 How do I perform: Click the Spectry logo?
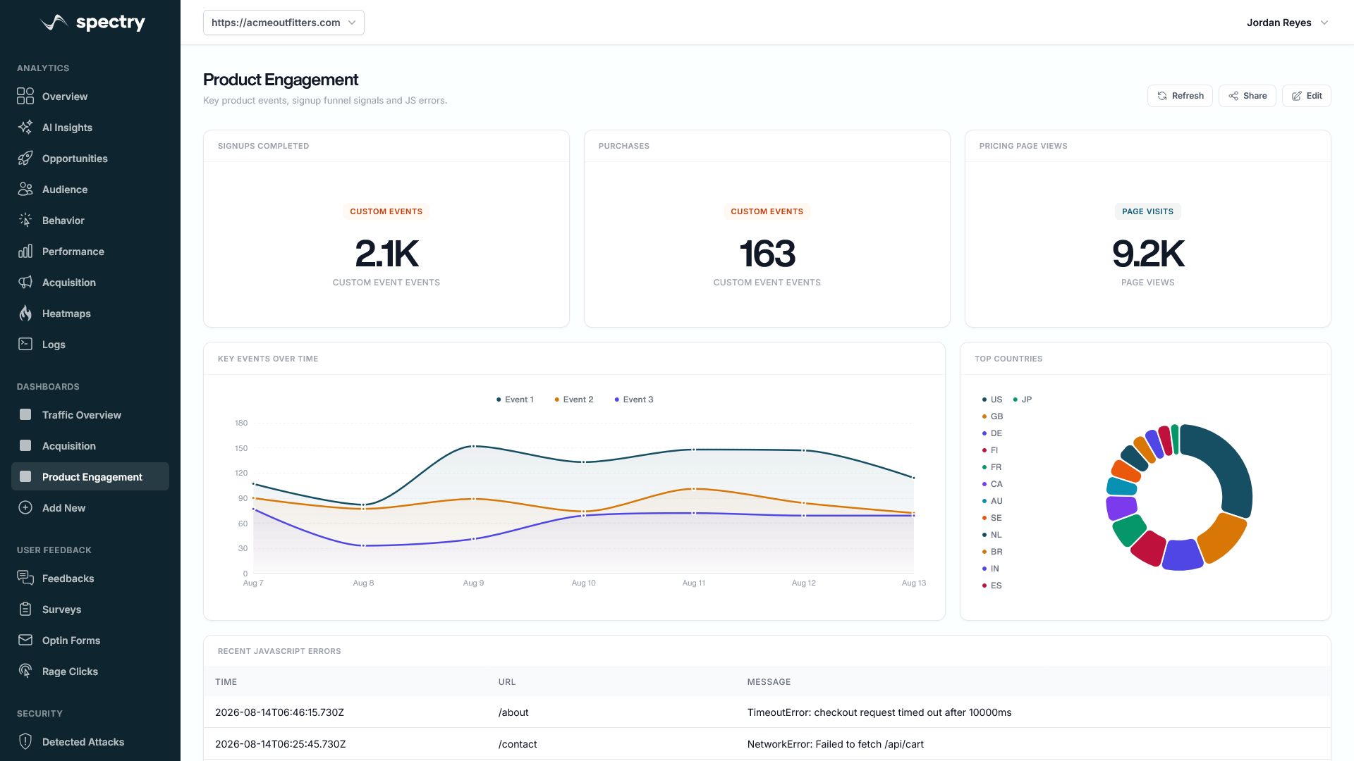coord(93,23)
